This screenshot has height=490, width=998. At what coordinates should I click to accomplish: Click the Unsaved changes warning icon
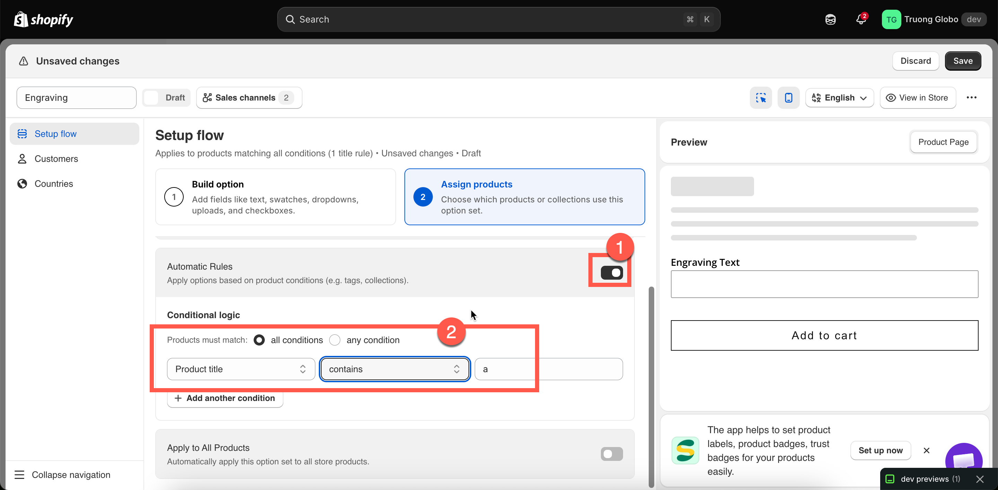coord(24,61)
